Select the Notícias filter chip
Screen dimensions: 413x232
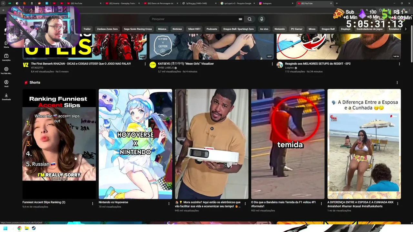click(x=177, y=29)
